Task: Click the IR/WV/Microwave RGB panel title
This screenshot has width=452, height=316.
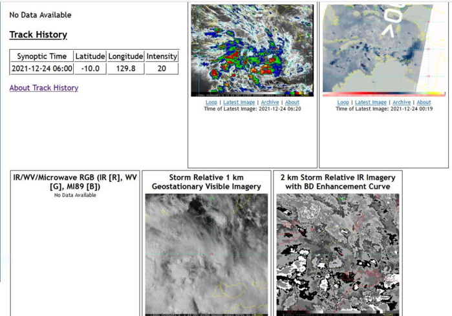Action: coord(75,182)
